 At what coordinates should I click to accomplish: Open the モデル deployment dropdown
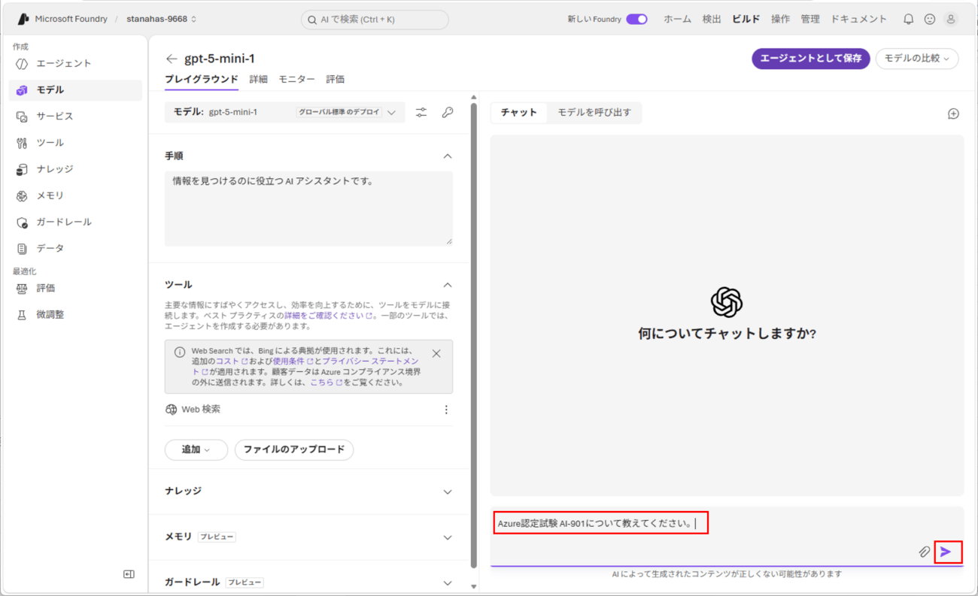coord(284,112)
